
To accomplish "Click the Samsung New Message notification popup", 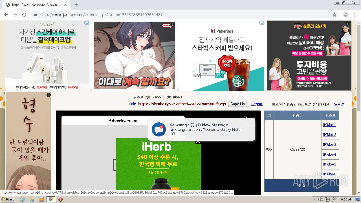I will pos(201,129).
